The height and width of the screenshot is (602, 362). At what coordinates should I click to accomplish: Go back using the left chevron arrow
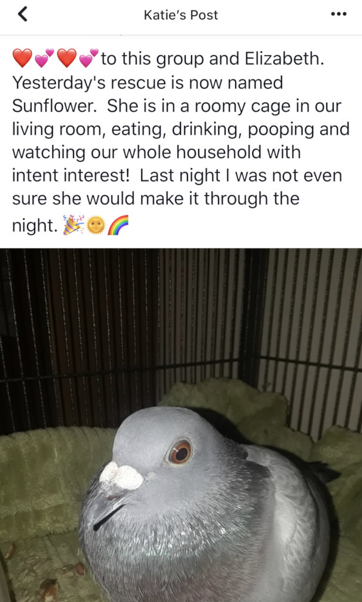coord(23,14)
